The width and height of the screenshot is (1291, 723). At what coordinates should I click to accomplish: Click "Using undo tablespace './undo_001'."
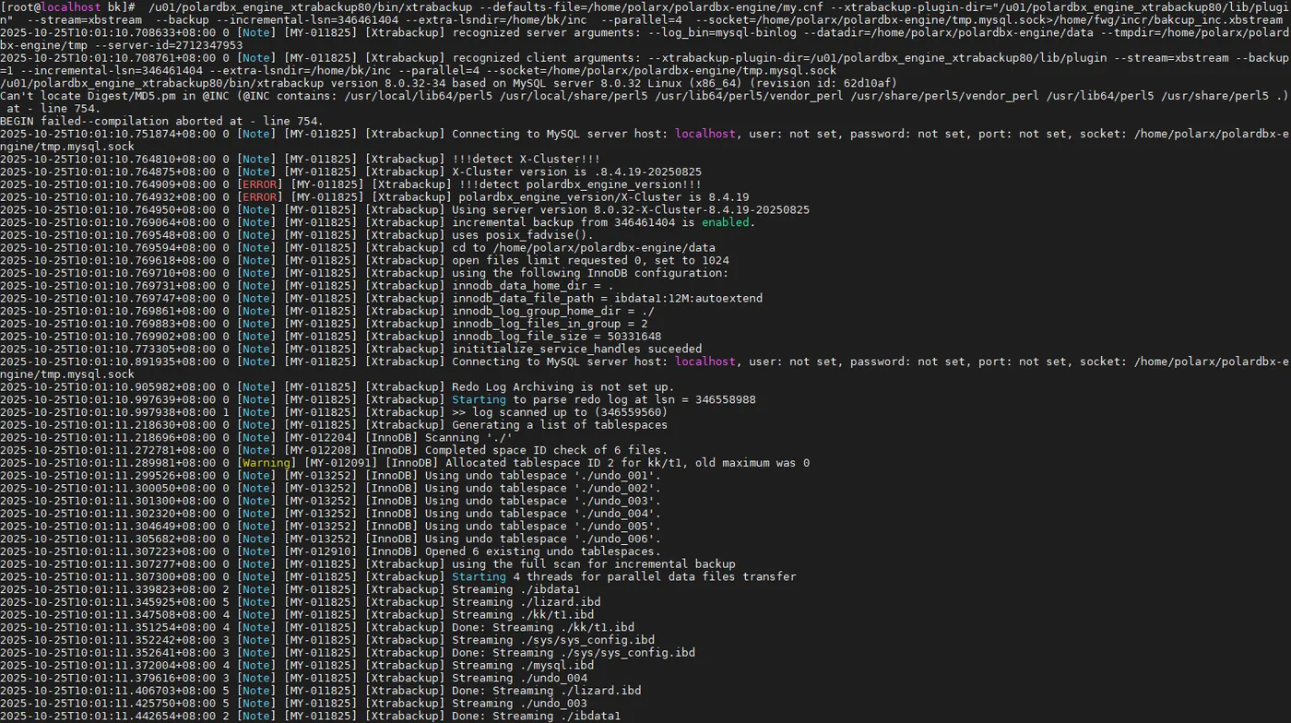(x=543, y=476)
